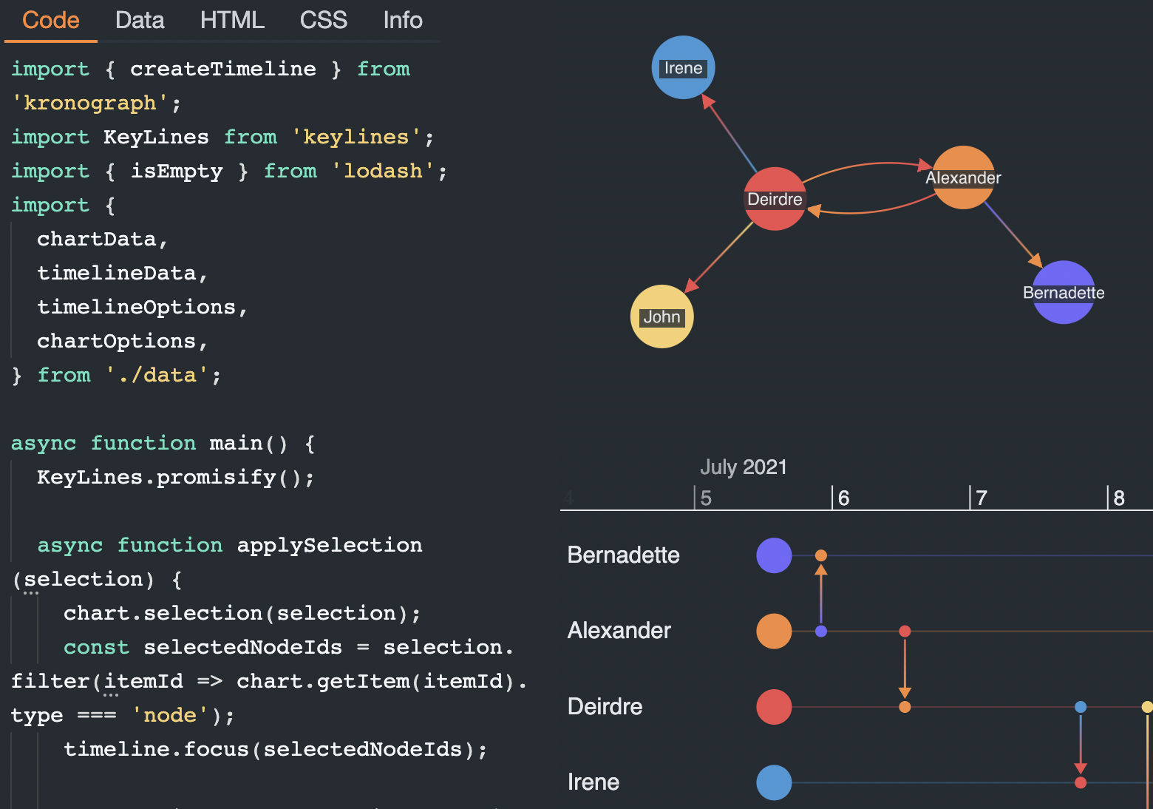The width and height of the screenshot is (1153, 809).
Task: Select the John node in the network chart
Action: coord(661,317)
